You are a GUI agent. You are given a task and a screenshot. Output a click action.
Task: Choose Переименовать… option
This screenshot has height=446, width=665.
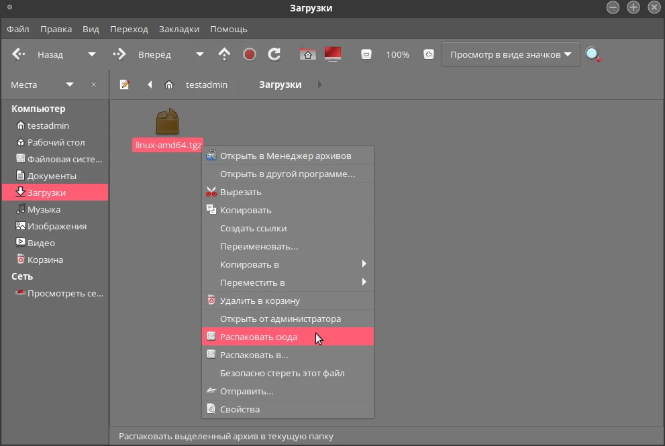click(288, 246)
